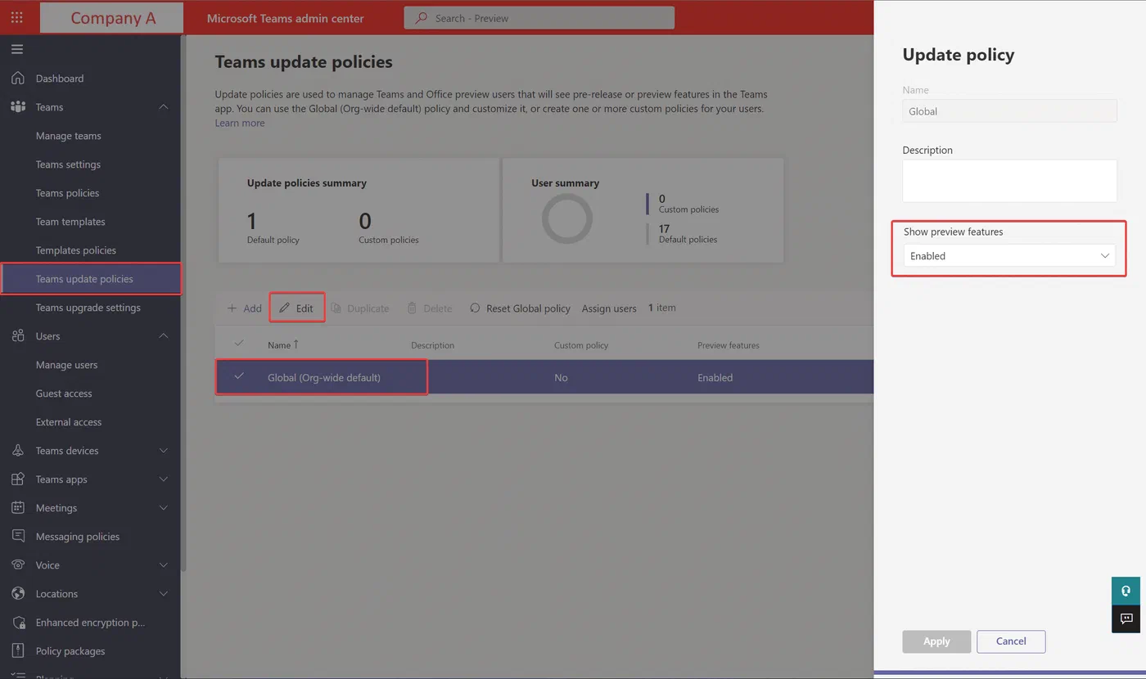The height and width of the screenshot is (679, 1146).
Task: Click the Voice phone icon
Action: pos(17,565)
